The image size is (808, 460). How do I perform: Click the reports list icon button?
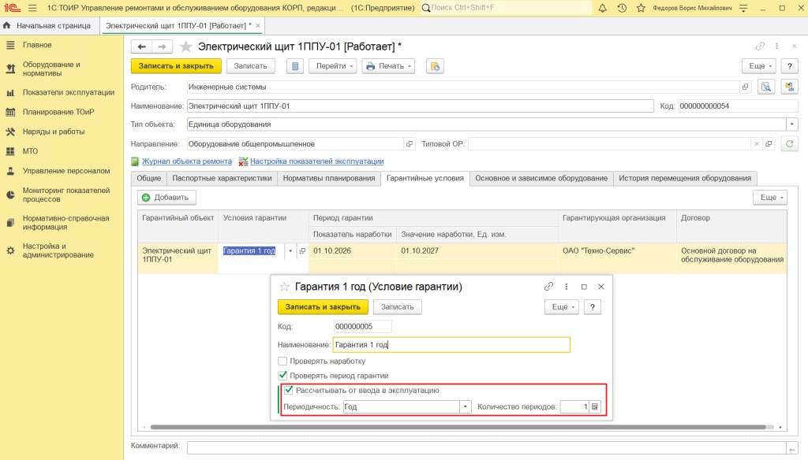coord(295,66)
